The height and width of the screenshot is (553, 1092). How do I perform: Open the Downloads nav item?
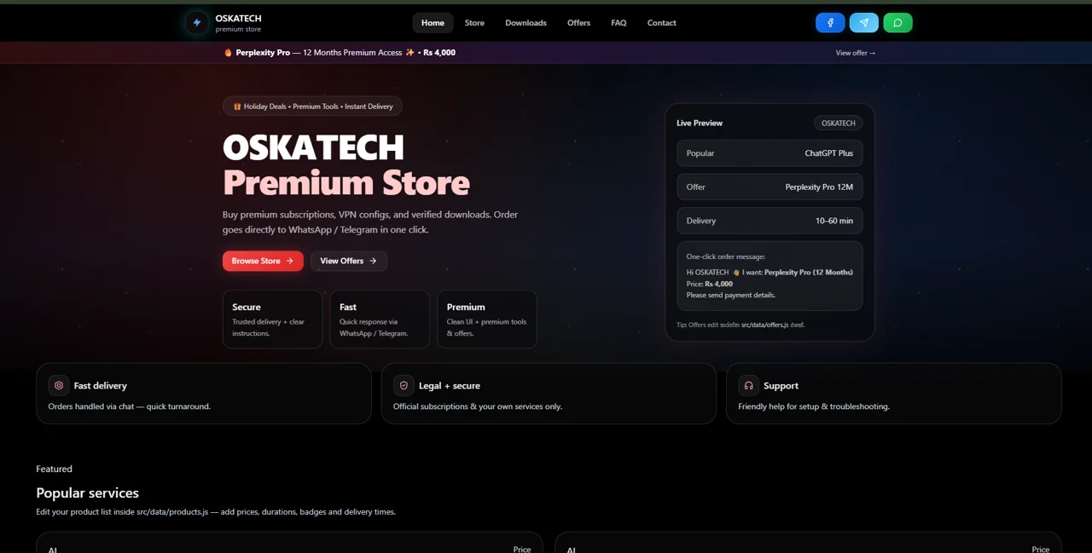(526, 23)
